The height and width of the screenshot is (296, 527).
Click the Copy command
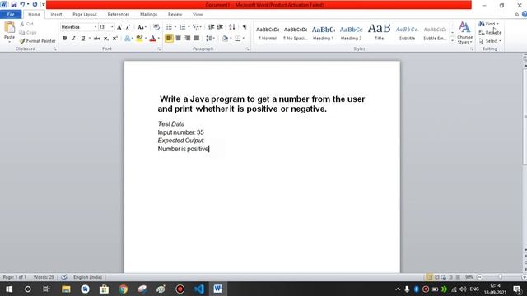coord(28,33)
